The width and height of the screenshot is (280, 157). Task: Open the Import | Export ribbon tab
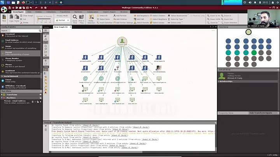tap(109, 12)
